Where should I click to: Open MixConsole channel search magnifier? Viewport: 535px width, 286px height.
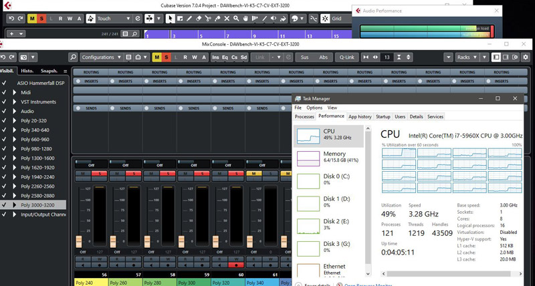click(x=73, y=57)
